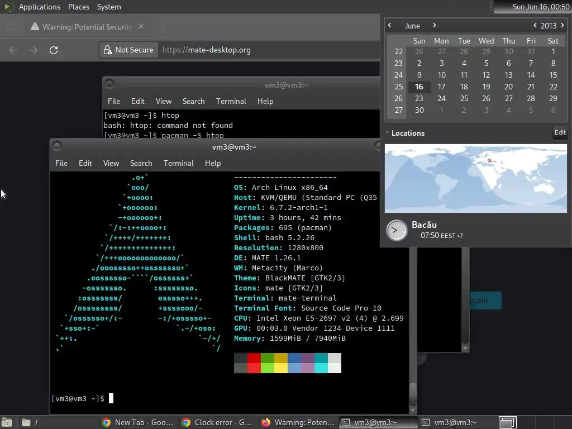
Task: Open File menu in front terminal window
Action: [x=61, y=164]
